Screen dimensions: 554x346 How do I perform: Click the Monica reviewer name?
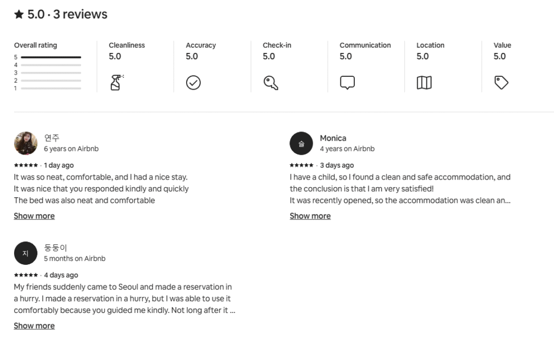pos(333,138)
